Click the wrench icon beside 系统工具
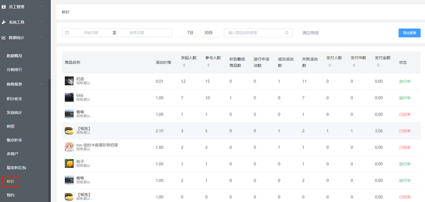Viewport: 425px width, 202px height. point(4,22)
